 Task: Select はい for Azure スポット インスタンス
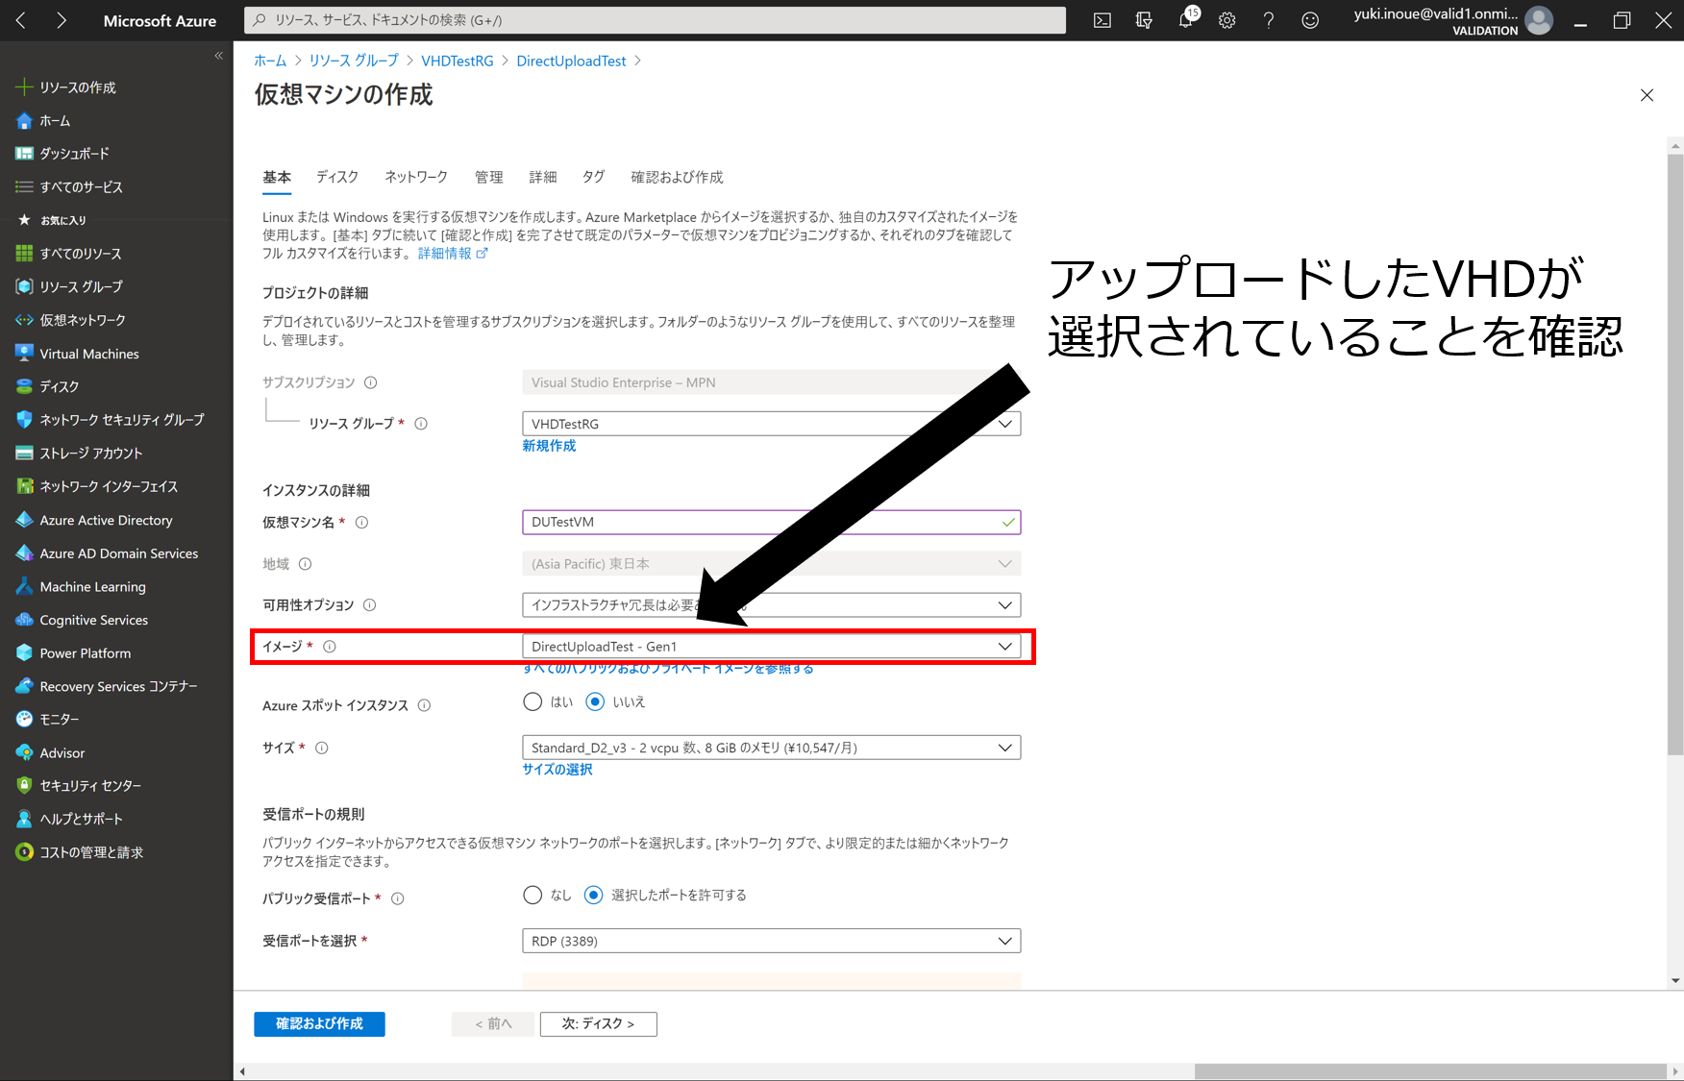point(532,702)
